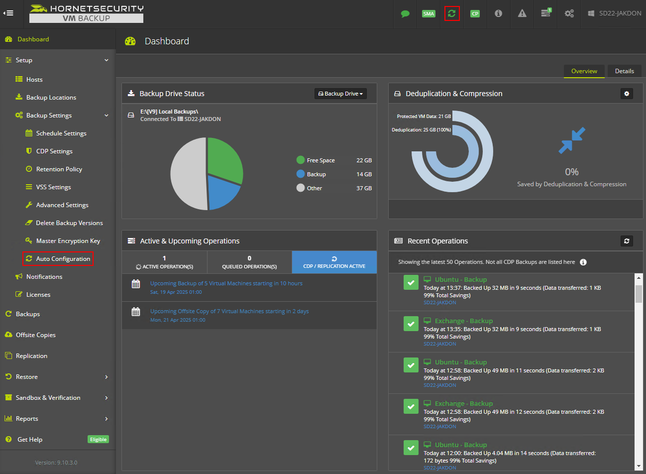The image size is (646, 474).
Task: Open upcoming offsite copy of 7 VMs link
Action: 229,311
